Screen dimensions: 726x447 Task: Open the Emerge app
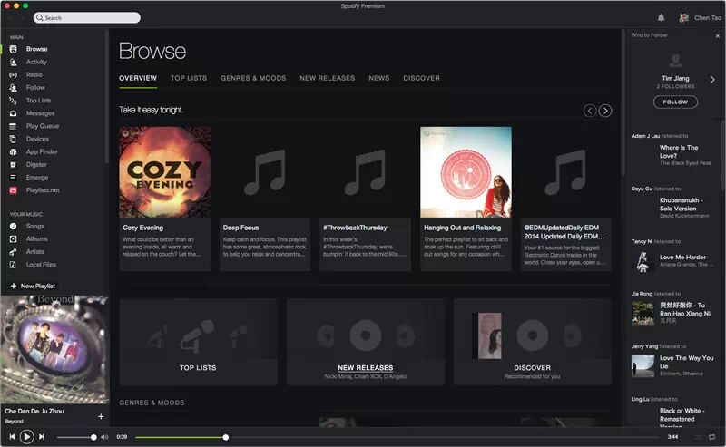[37, 177]
